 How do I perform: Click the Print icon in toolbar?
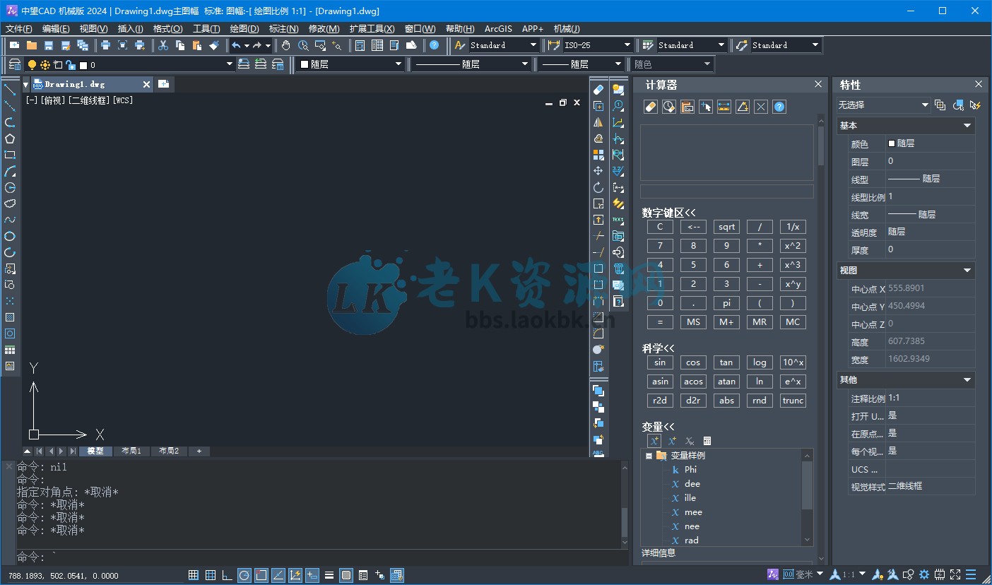105,45
